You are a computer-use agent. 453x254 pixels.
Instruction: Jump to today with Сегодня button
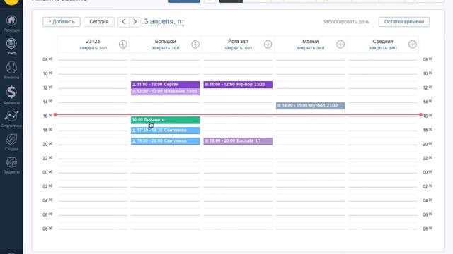pyautogui.click(x=99, y=22)
